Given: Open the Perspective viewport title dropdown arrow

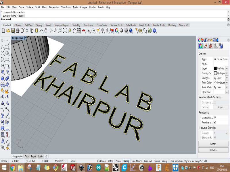Looking at the screenshot, I should (25, 38).
